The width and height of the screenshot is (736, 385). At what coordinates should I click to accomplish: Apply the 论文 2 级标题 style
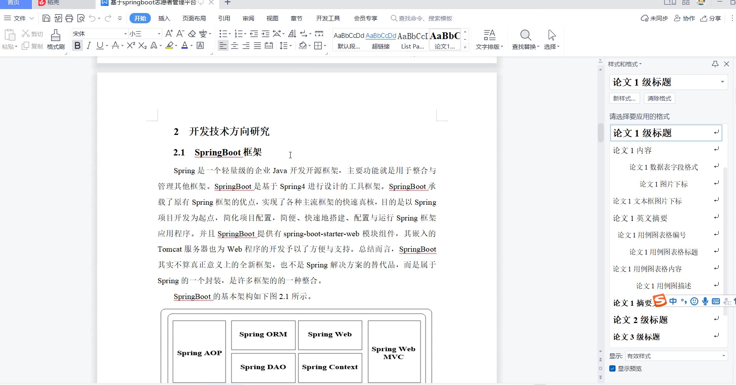(x=640, y=320)
